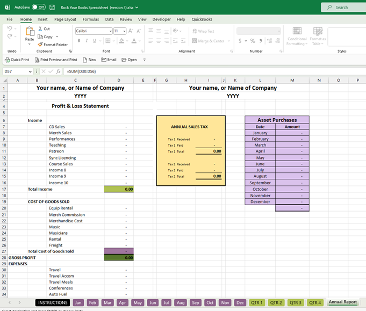Image resolution: width=366 pixels, height=311 pixels.
Task: Click Conditional Formatting button
Action: (297, 37)
